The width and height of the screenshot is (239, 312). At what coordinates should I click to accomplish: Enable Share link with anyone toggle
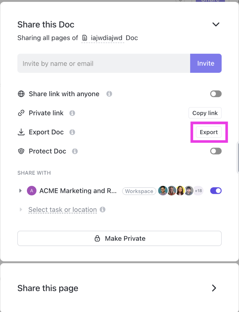(x=216, y=94)
